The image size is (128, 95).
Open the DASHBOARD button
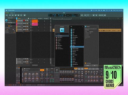click(x=101, y=15)
